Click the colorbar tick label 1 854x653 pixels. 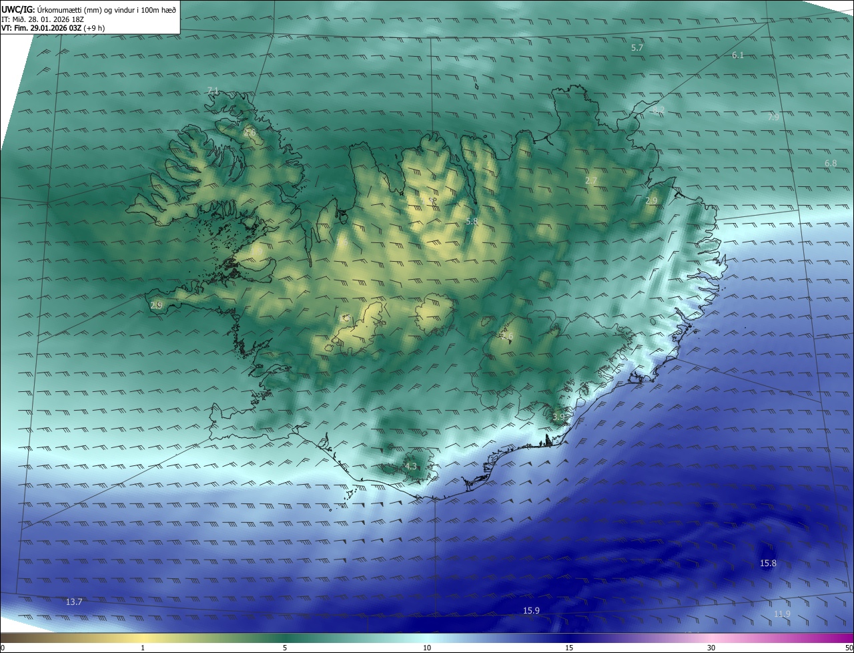click(x=143, y=648)
